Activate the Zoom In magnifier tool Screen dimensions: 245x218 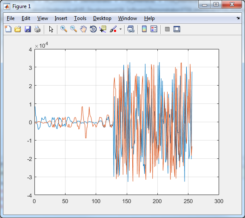pos(64,29)
